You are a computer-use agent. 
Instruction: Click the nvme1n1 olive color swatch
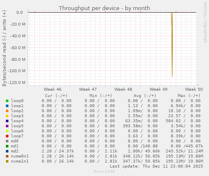[7, 161]
